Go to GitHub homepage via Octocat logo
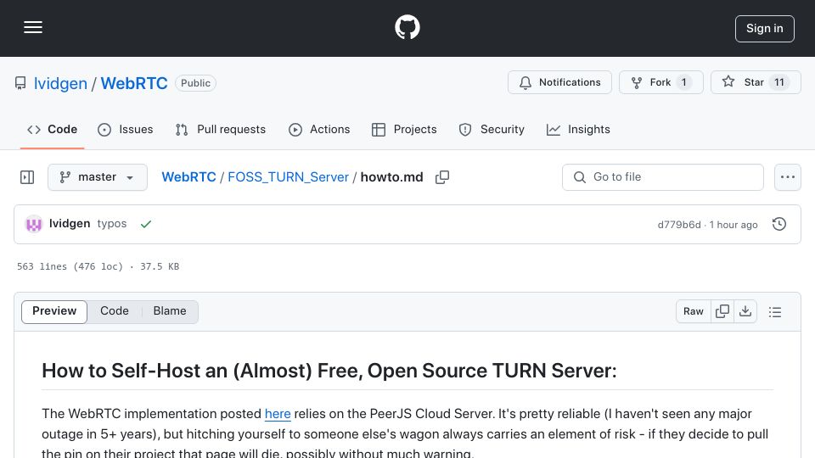Image resolution: width=815 pixels, height=458 pixels. click(x=407, y=27)
